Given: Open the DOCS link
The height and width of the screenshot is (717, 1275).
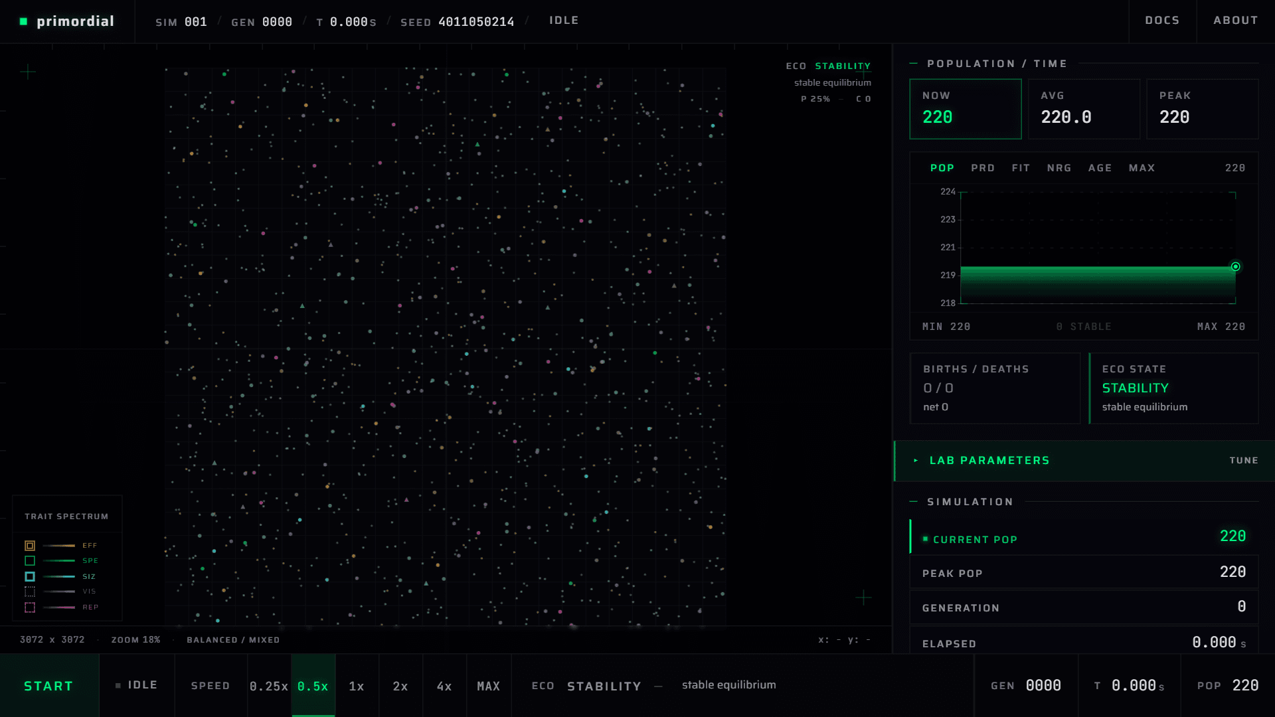Looking at the screenshot, I should point(1162,21).
